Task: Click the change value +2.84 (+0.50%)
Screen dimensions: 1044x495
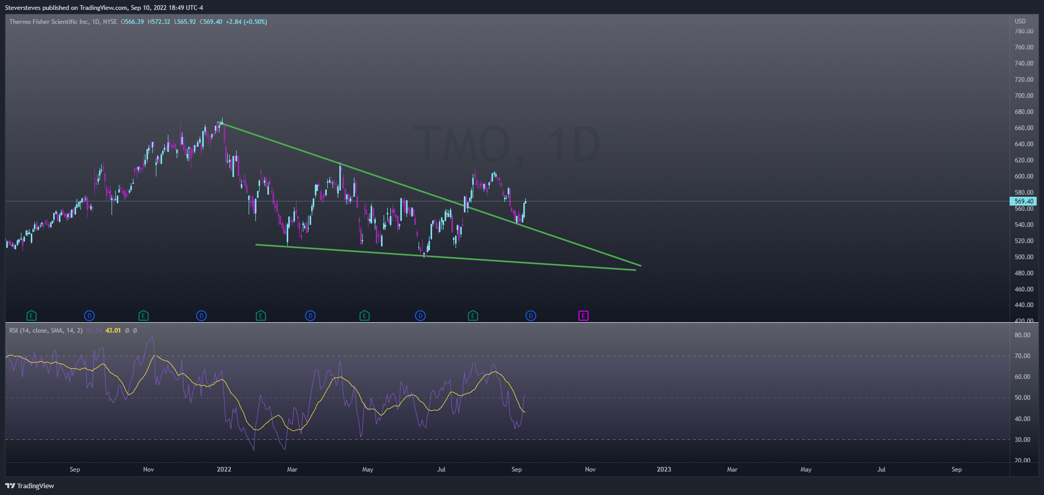Action: click(247, 22)
